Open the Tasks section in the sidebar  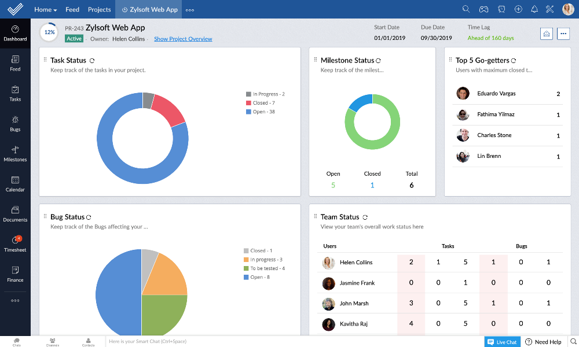16,93
